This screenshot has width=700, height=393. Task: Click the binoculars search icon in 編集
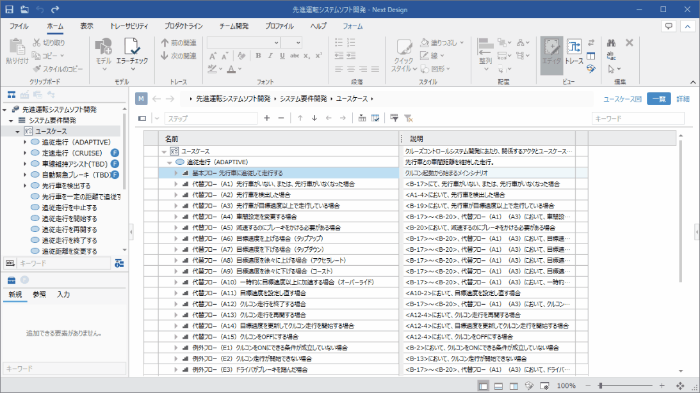click(x=611, y=43)
